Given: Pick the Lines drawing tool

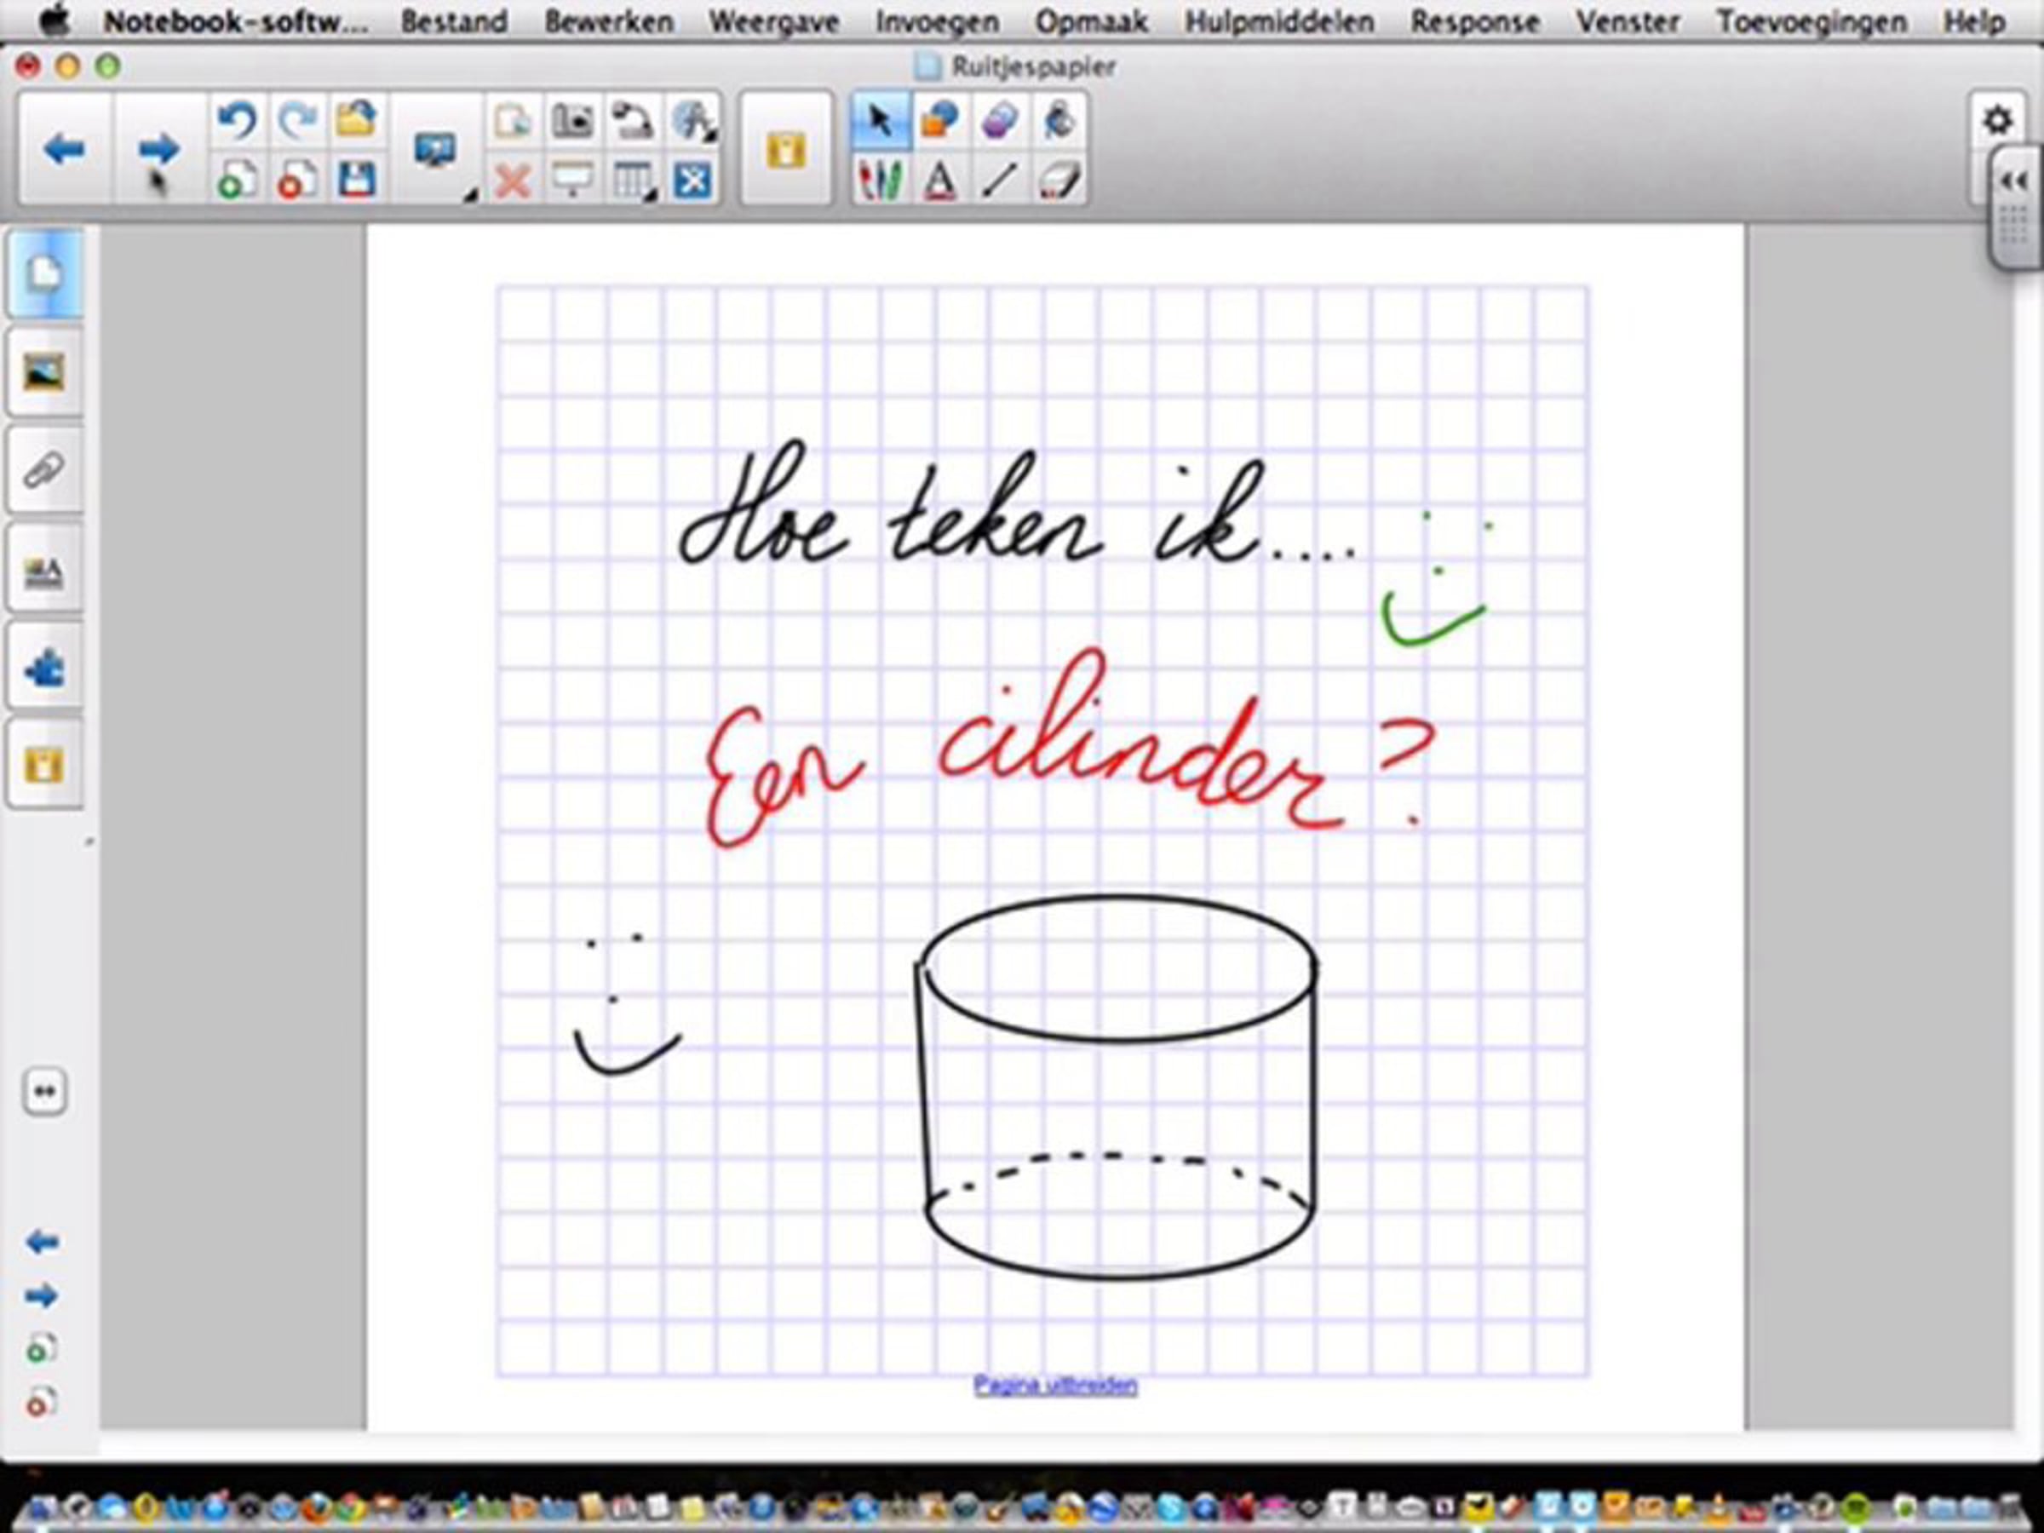Looking at the screenshot, I should pyautogui.click(x=1000, y=179).
